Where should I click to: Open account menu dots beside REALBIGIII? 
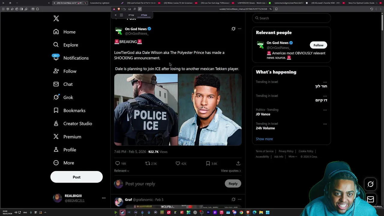click(103, 198)
